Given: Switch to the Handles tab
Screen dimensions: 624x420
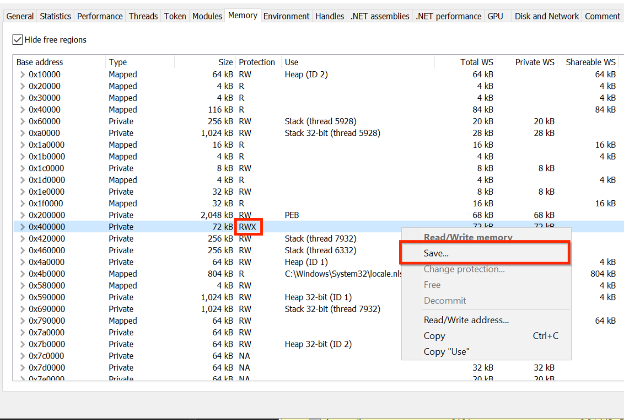Looking at the screenshot, I should coord(329,16).
